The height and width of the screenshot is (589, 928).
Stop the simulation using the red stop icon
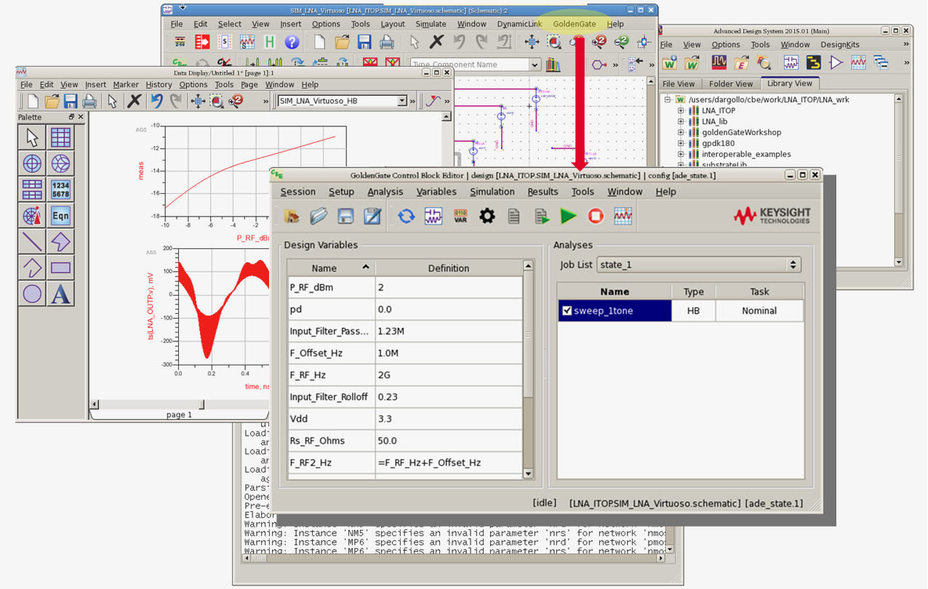pos(596,216)
